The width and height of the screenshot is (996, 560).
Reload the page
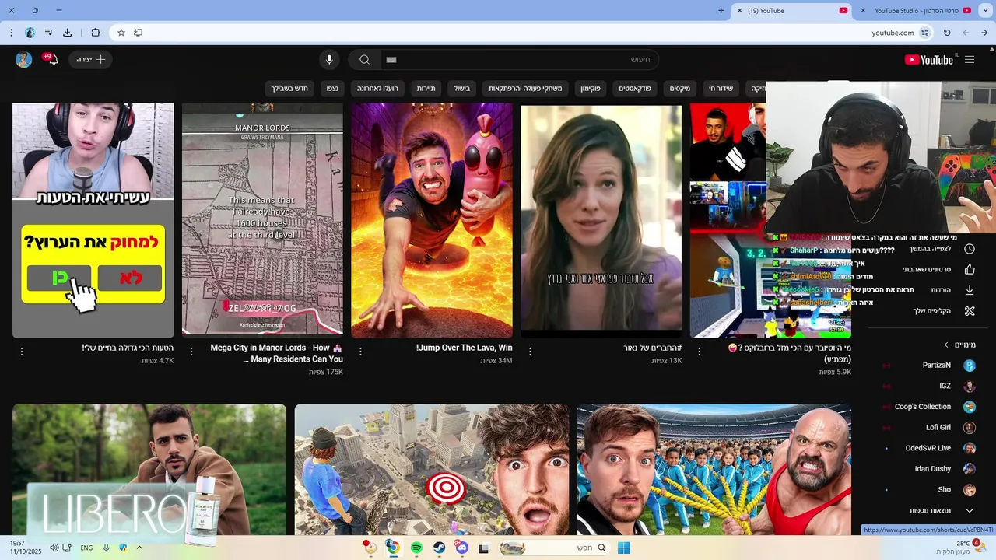947,33
